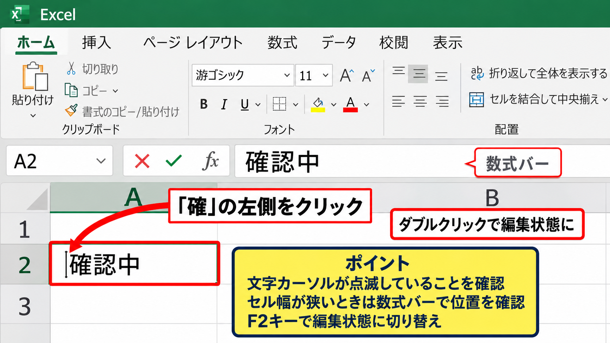Toggle Underline formatting
The height and width of the screenshot is (343, 610).
point(245,105)
